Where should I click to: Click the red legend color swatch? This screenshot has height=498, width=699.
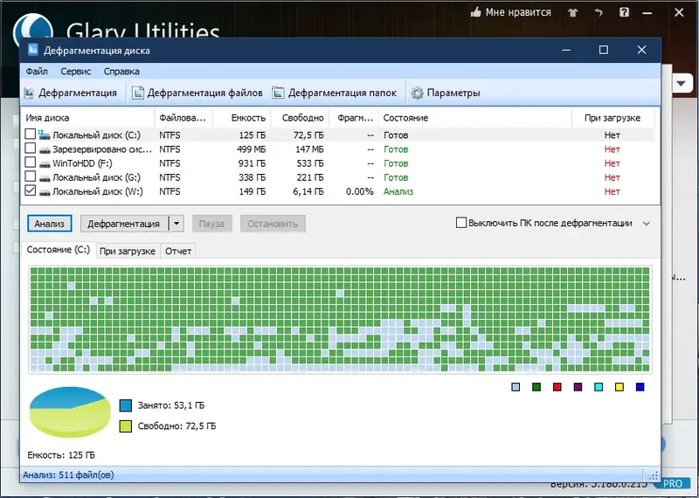tap(557, 387)
